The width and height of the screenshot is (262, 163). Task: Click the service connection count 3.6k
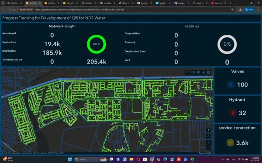[x=242, y=143]
